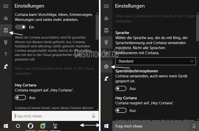Open the Feedback icon in left sidebar
The width and height of the screenshot is (199, 131).
[6, 67]
